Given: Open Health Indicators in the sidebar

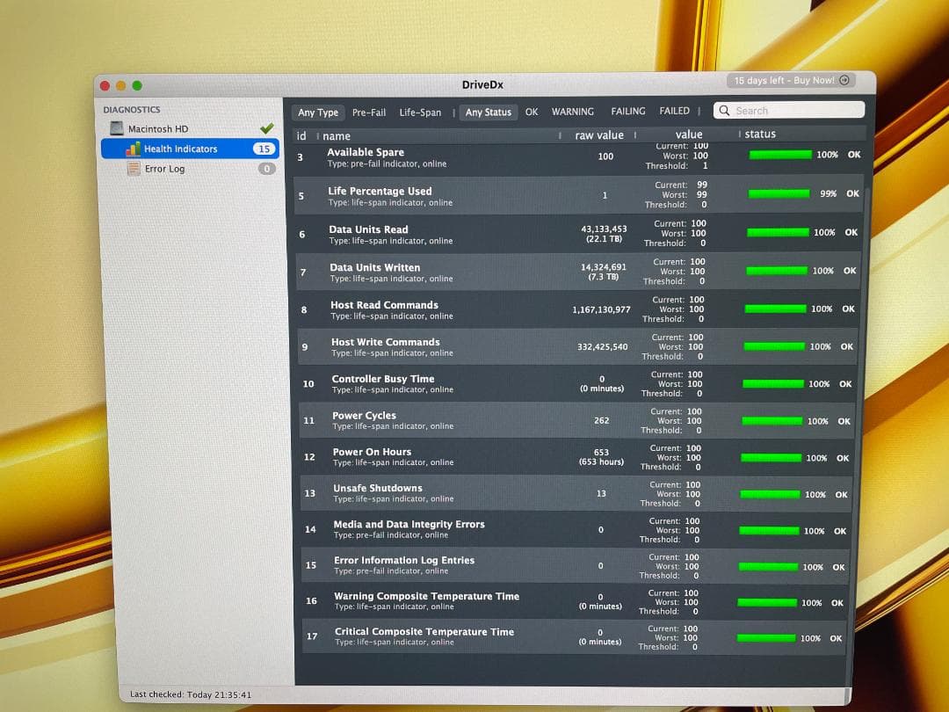Looking at the screenshot, I should pyautogui.click(x=190, y=149).
